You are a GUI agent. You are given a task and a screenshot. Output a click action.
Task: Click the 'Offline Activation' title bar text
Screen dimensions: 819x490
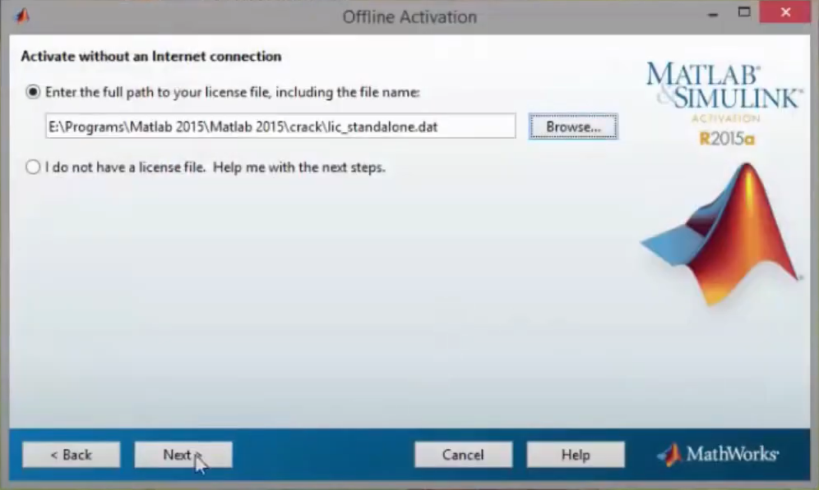tap(409, 16)
